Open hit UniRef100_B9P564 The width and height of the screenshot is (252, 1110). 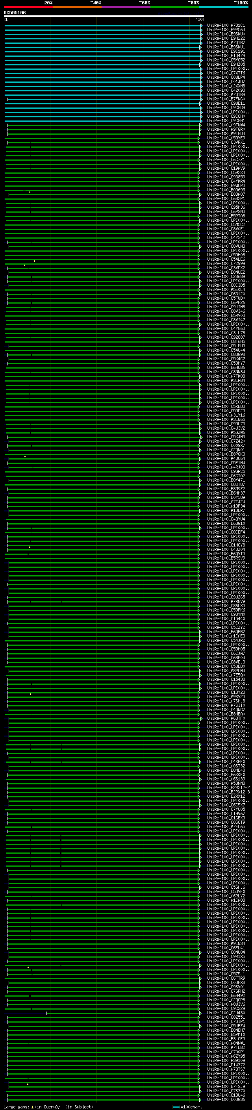click(x=226, y=30)
